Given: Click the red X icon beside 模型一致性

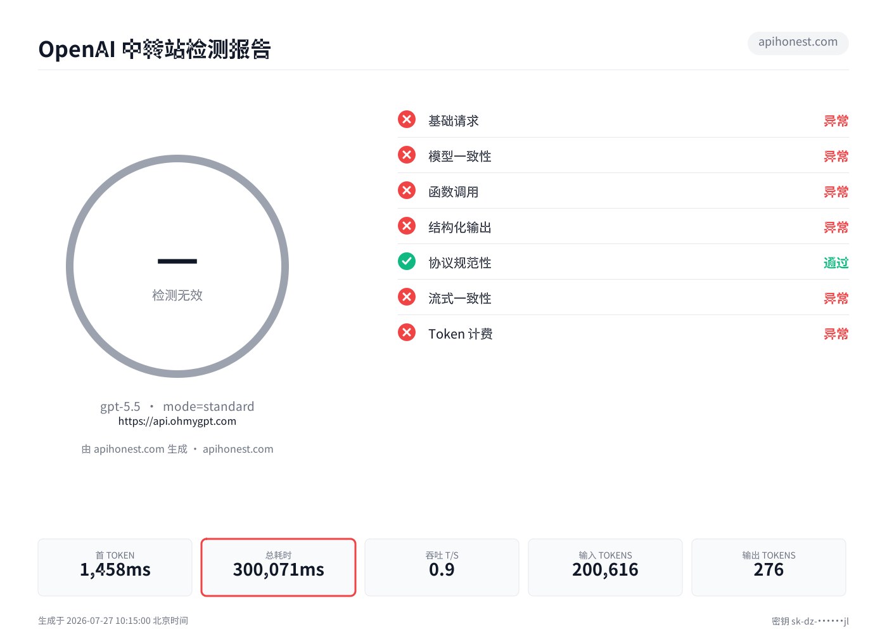Looking at the screenshot, I should tap(407, 155).
